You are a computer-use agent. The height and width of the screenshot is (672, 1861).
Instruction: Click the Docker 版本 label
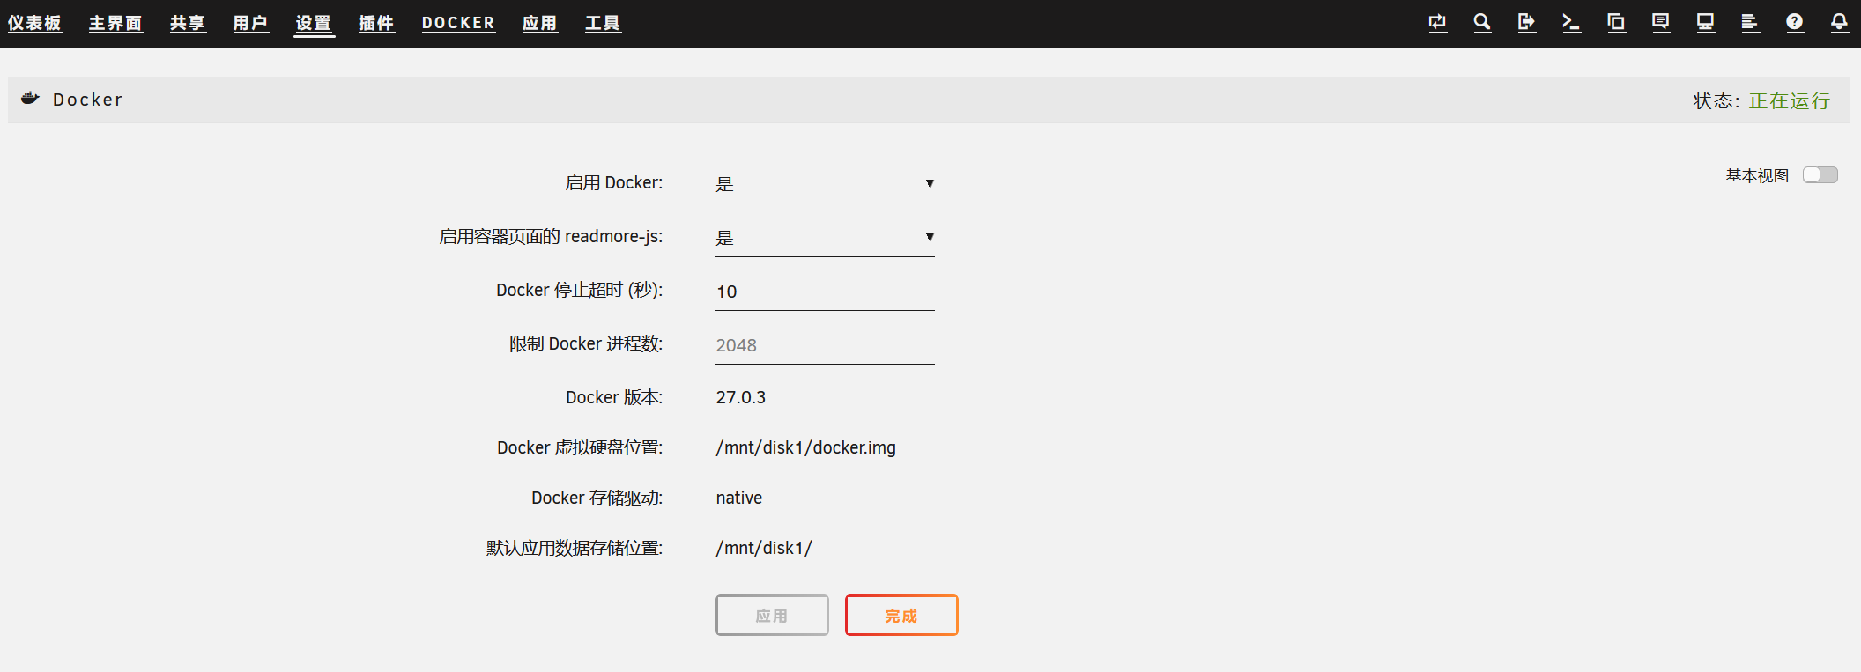614,398
